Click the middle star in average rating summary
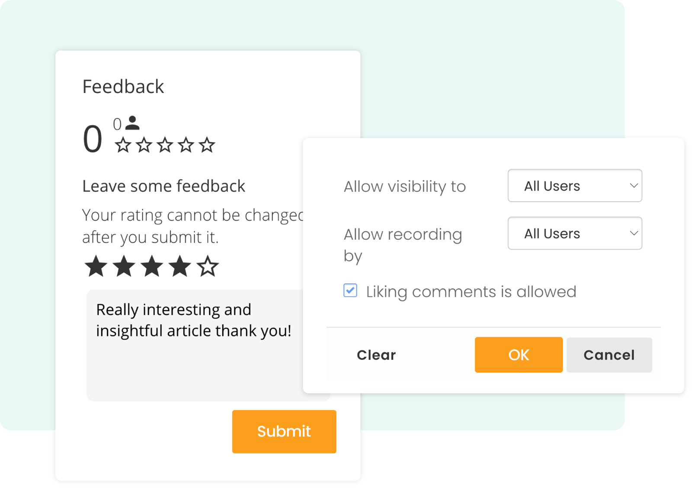 (x=165, y=145)
